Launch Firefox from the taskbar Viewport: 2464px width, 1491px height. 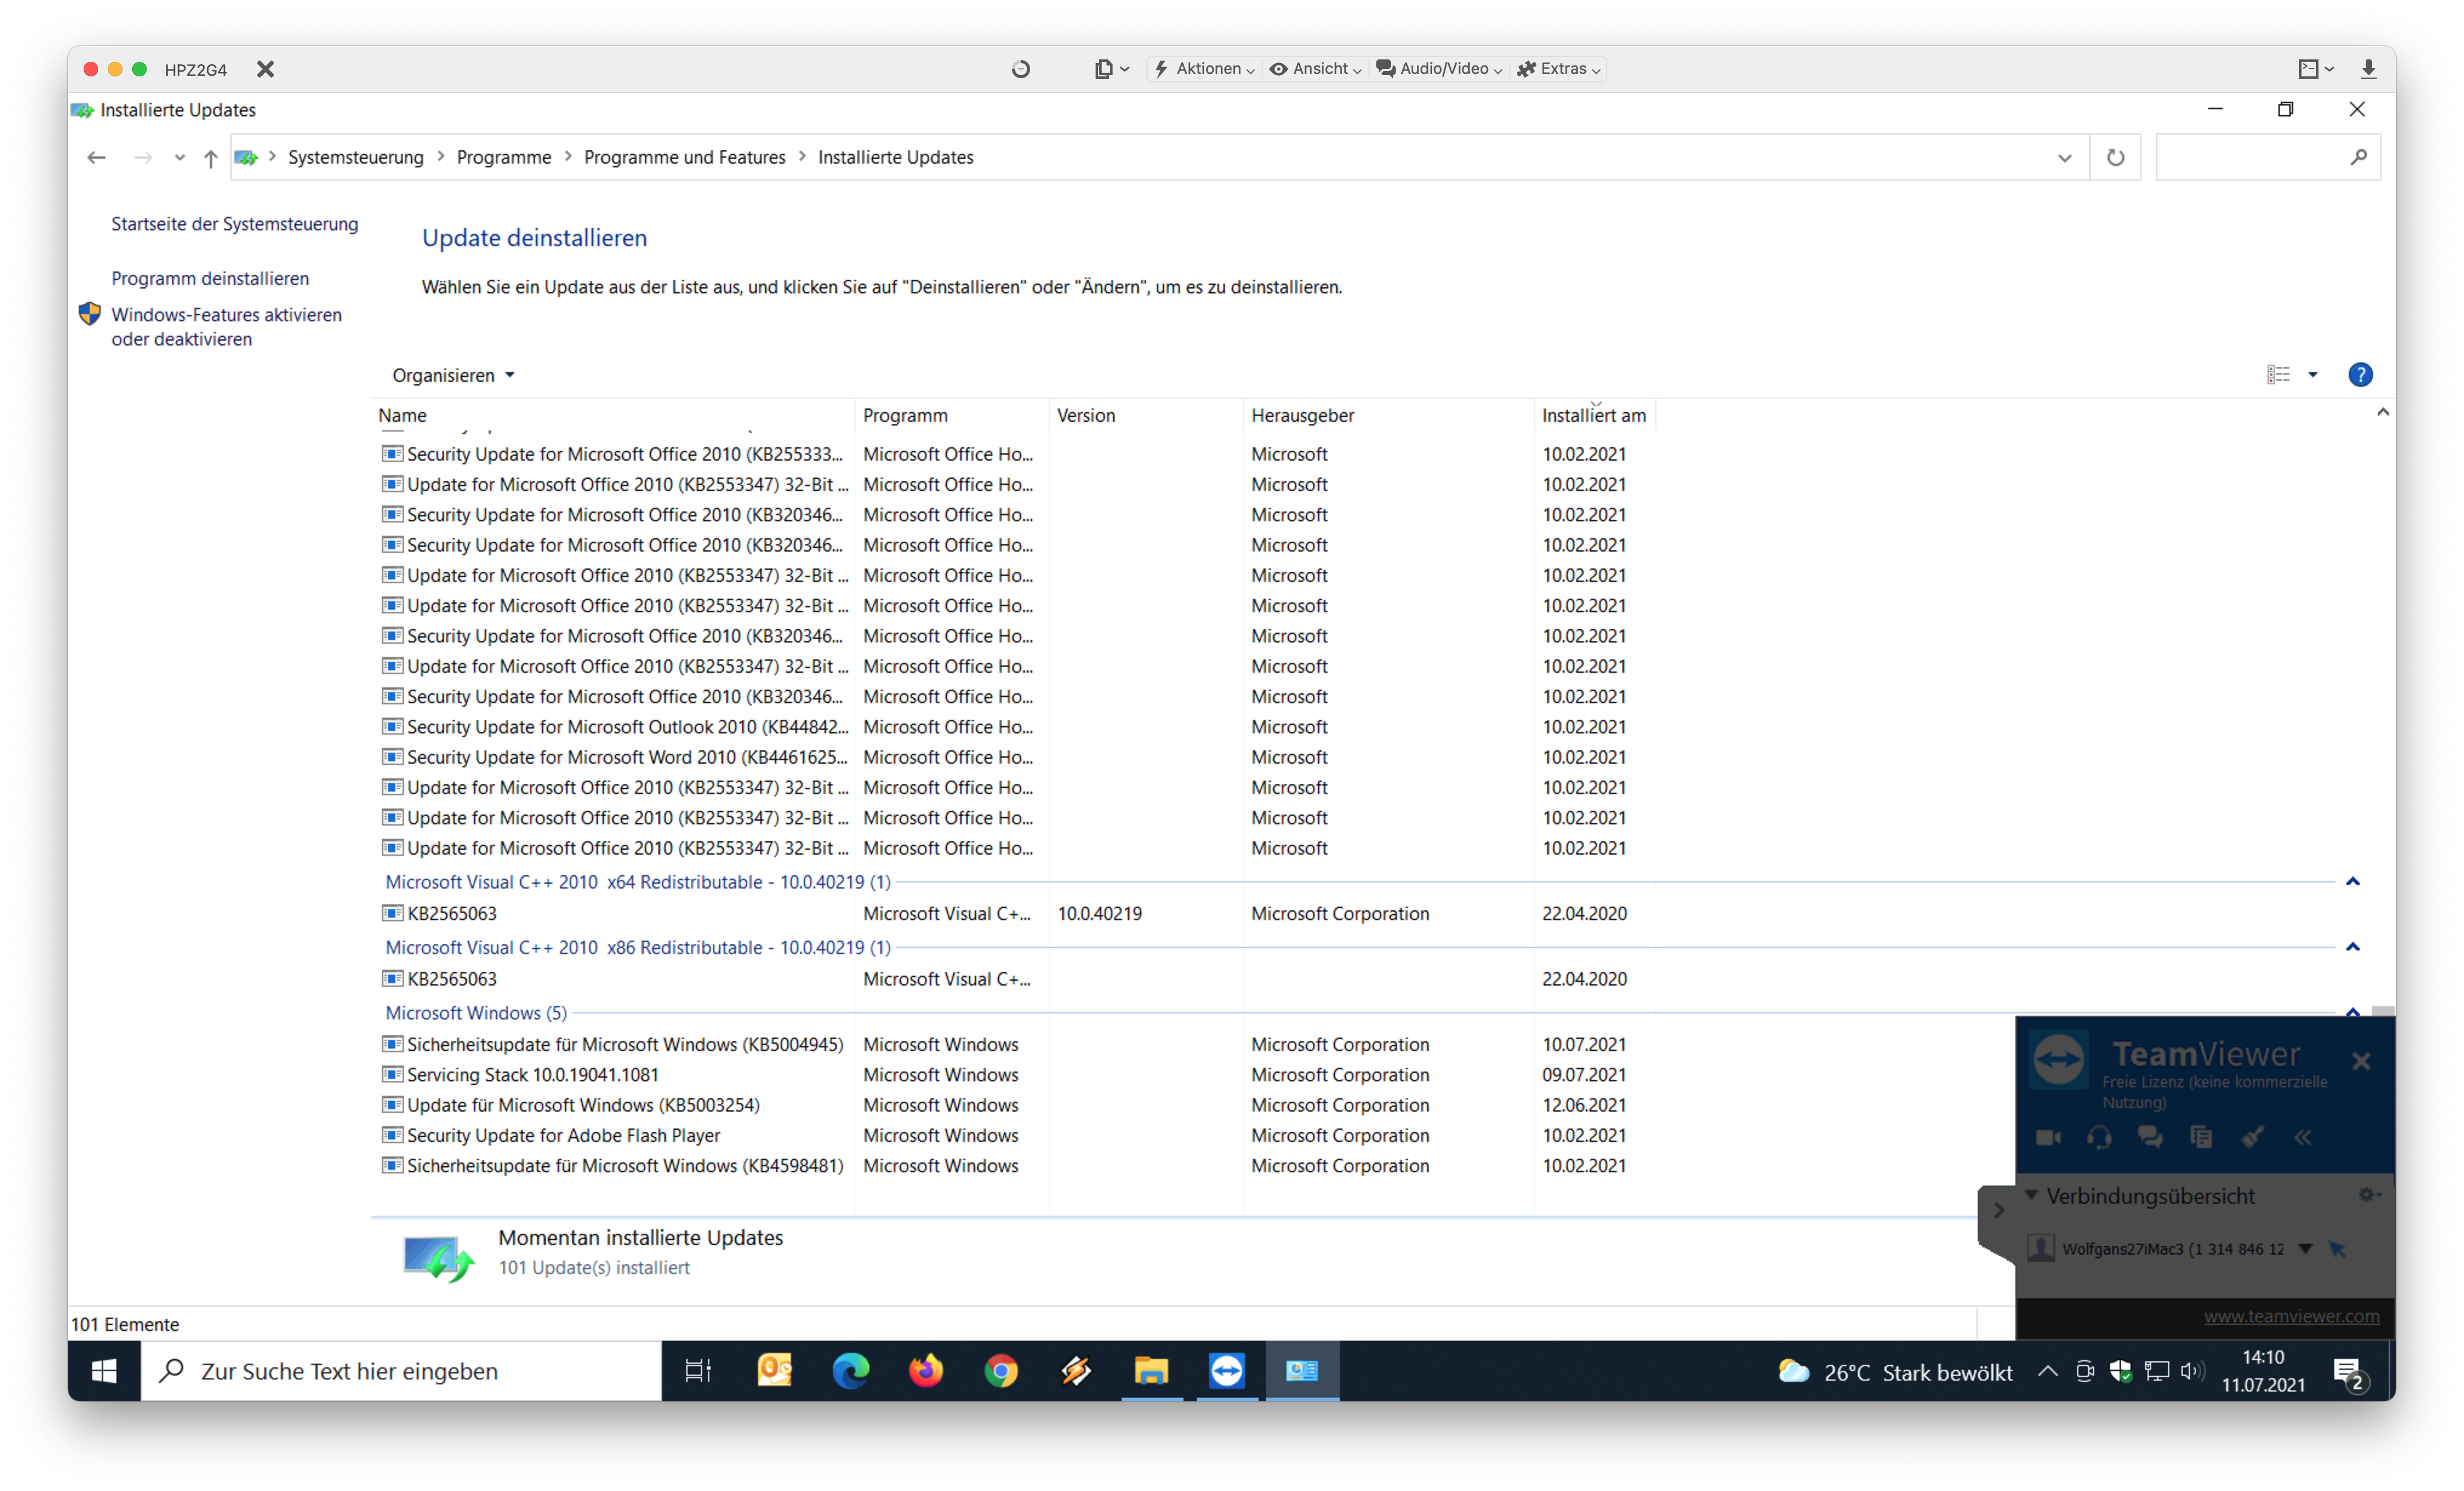[x=926, y=1370]
